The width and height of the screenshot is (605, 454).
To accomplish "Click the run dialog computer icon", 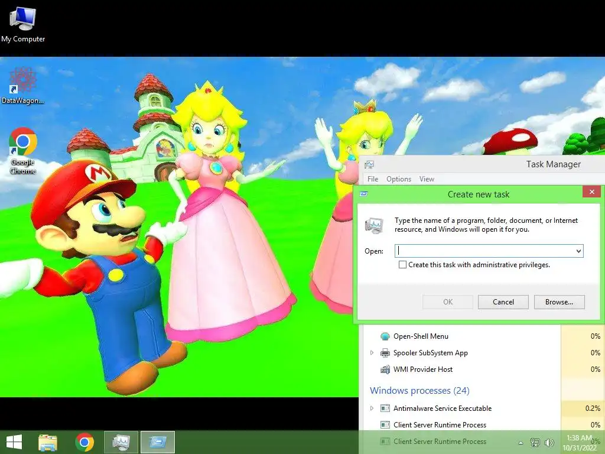I will click(374, 225).
